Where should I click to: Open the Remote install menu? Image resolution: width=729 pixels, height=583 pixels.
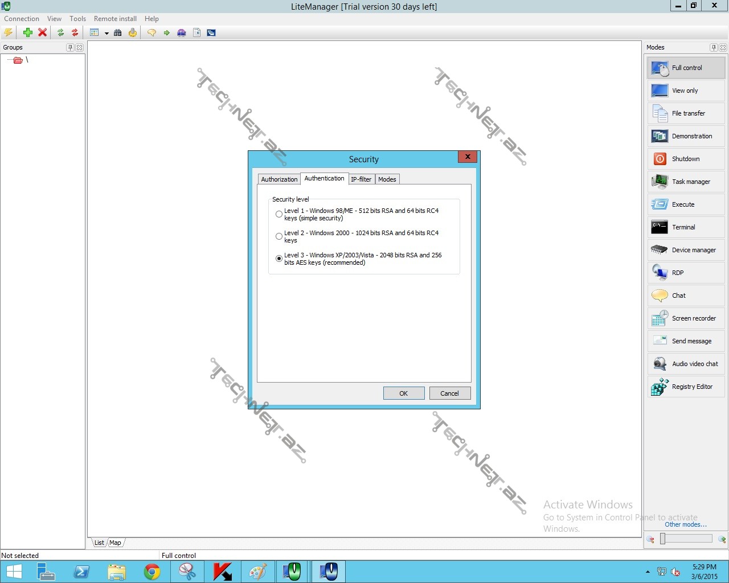115,19
